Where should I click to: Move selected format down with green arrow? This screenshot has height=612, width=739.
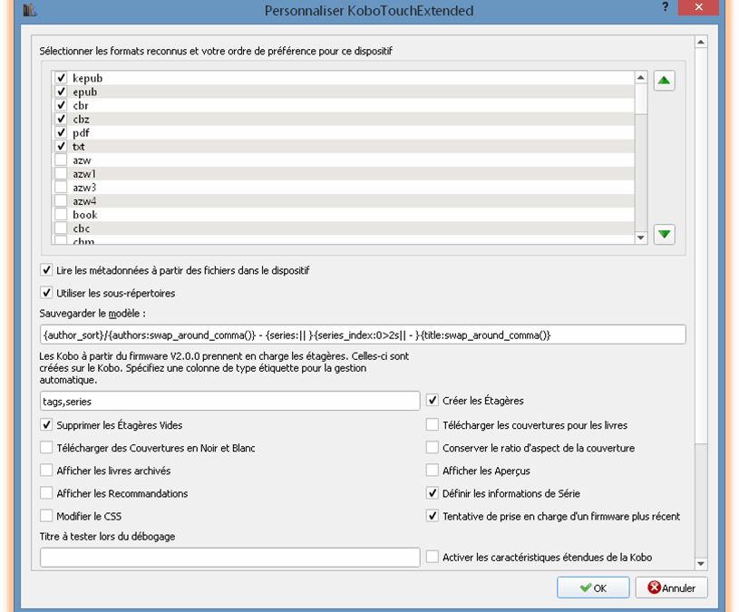[664, 234]
